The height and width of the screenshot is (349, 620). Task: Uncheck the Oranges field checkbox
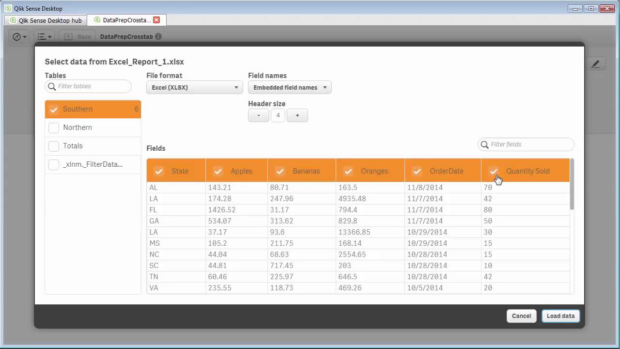pyautogui.click(x=348, y=171)
